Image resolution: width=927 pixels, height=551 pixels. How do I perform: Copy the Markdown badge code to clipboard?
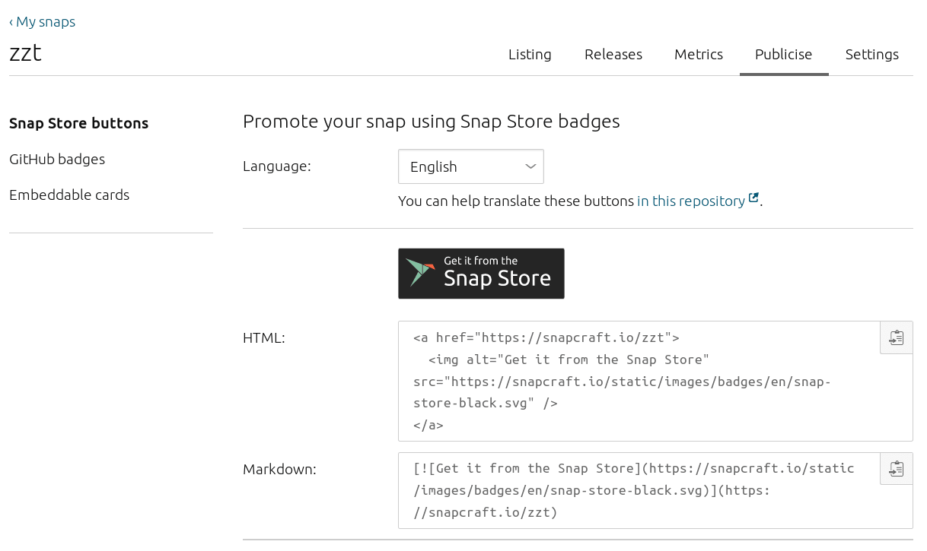897,469
